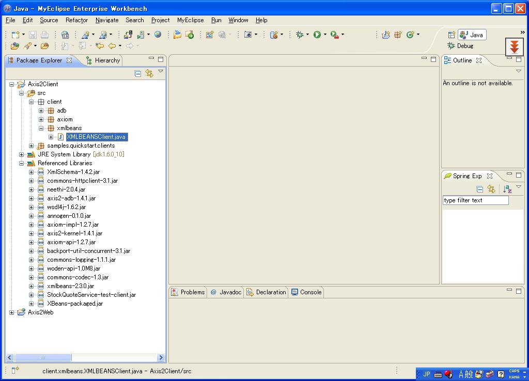Click right arrow of Package Explorer scrollbar
This screenshot has width=529, height=381.
(161, 358)
